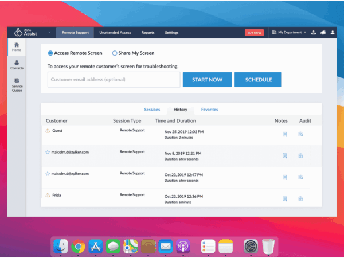Click the warning icon beside Guest
Viewport: 344px width, 258px height.
coord(48,131)
